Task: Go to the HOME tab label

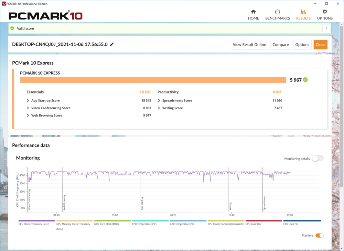Action: pos(254,18)
